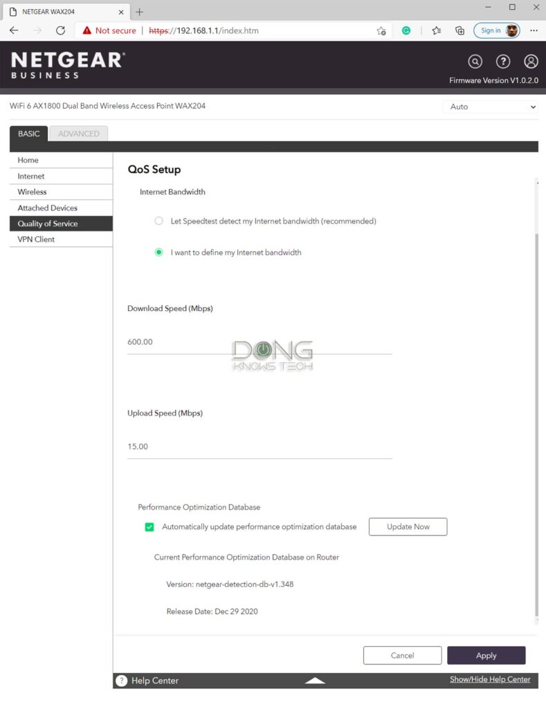Viewport: 546px width, 709px height.
Task: Select I want to define my bandwidth
Action: [158, 252]
